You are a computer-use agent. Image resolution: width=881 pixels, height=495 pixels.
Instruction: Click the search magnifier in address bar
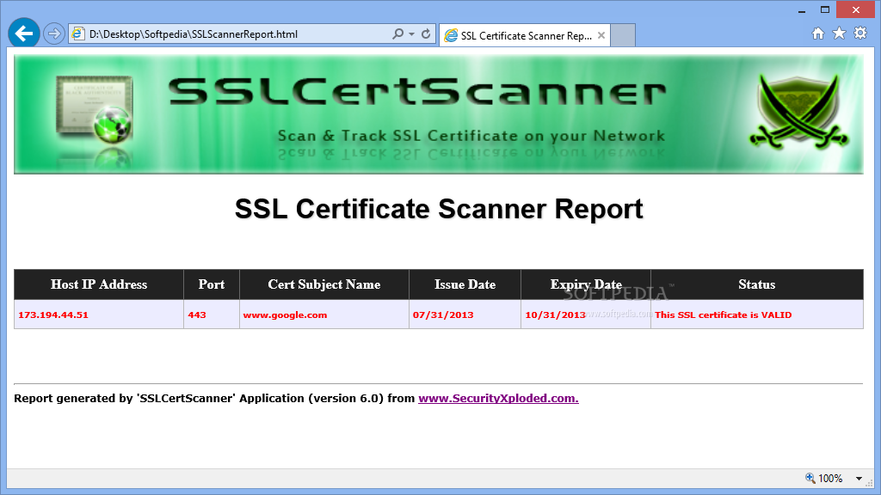coord(397,34)
